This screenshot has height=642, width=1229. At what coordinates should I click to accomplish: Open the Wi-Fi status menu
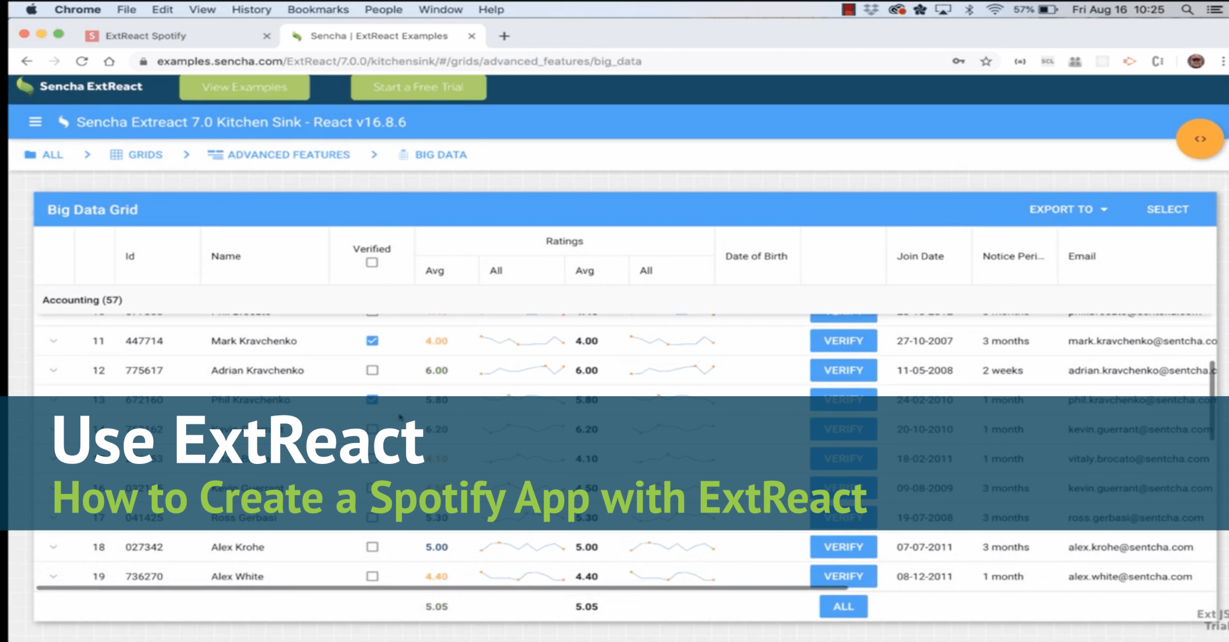click(x=994, y=10)
